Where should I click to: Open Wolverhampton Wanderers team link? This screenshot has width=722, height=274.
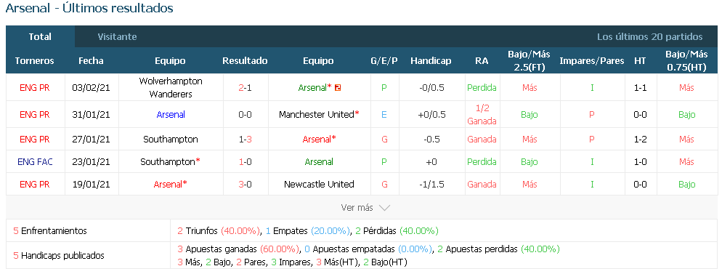click(x=171, y=87)
